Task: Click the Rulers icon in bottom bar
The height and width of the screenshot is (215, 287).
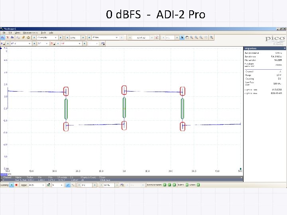Action: 187,185
